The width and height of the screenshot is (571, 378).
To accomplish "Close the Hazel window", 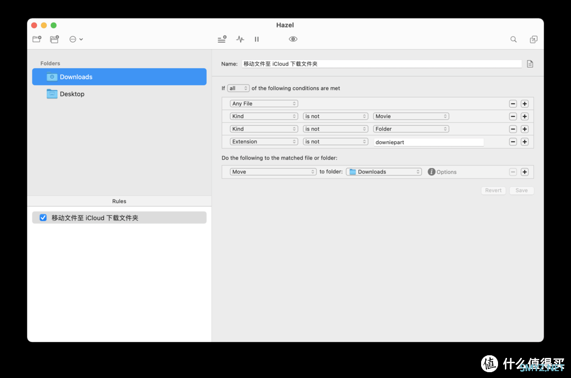I will tap(34, 25).
